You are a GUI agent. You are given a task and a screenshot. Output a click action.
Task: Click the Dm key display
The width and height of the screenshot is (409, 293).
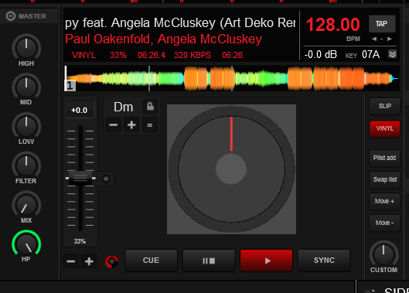pyautogui.click(x=123, y=107)
